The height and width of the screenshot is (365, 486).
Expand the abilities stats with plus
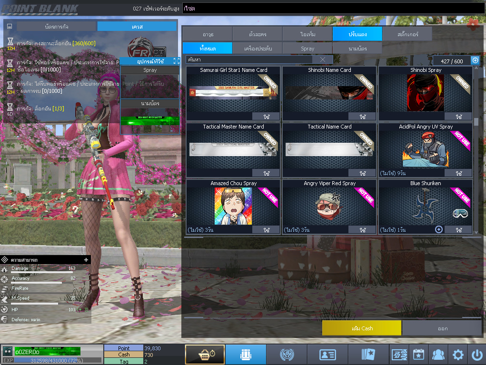[x=86, y=260]
